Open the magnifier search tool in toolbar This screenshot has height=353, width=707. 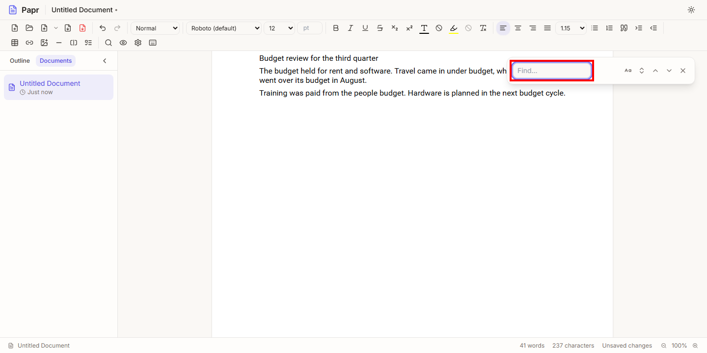(x=109, y=43)
